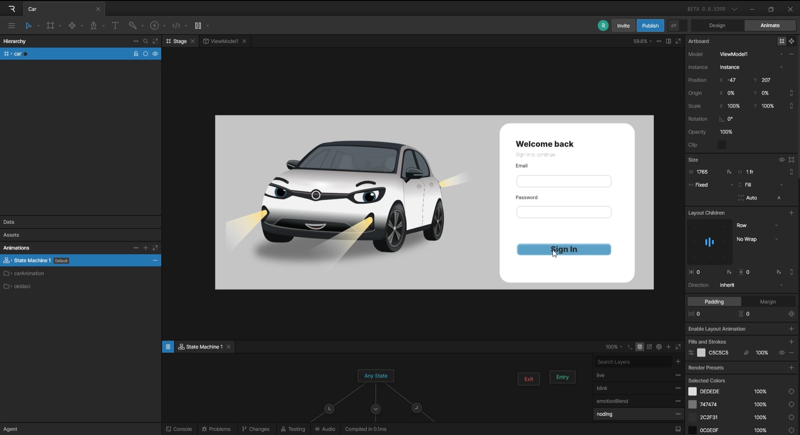Click the swap arrows icon beside Publish
800x435 pixels.
tap(674, 25)
